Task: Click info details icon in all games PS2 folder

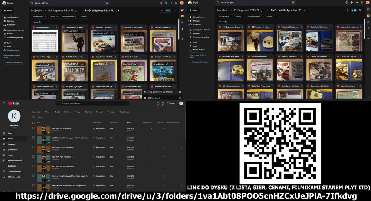Action: tap(174, 11)
